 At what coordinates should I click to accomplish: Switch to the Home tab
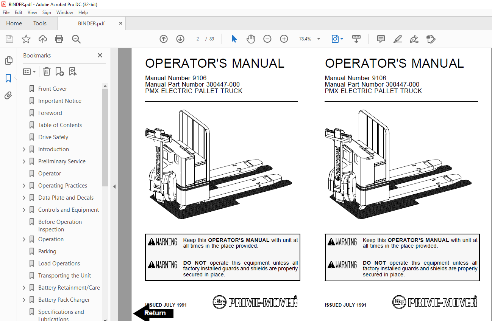tap(14, 23)
